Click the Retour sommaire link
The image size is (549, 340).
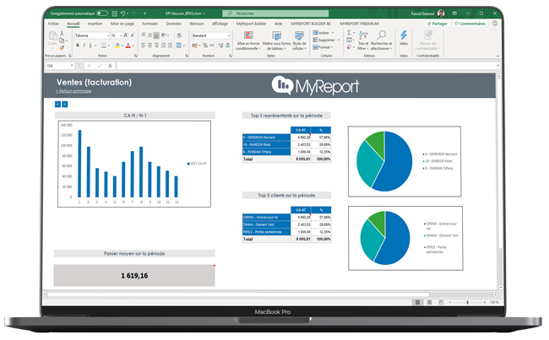click(73, 91)
